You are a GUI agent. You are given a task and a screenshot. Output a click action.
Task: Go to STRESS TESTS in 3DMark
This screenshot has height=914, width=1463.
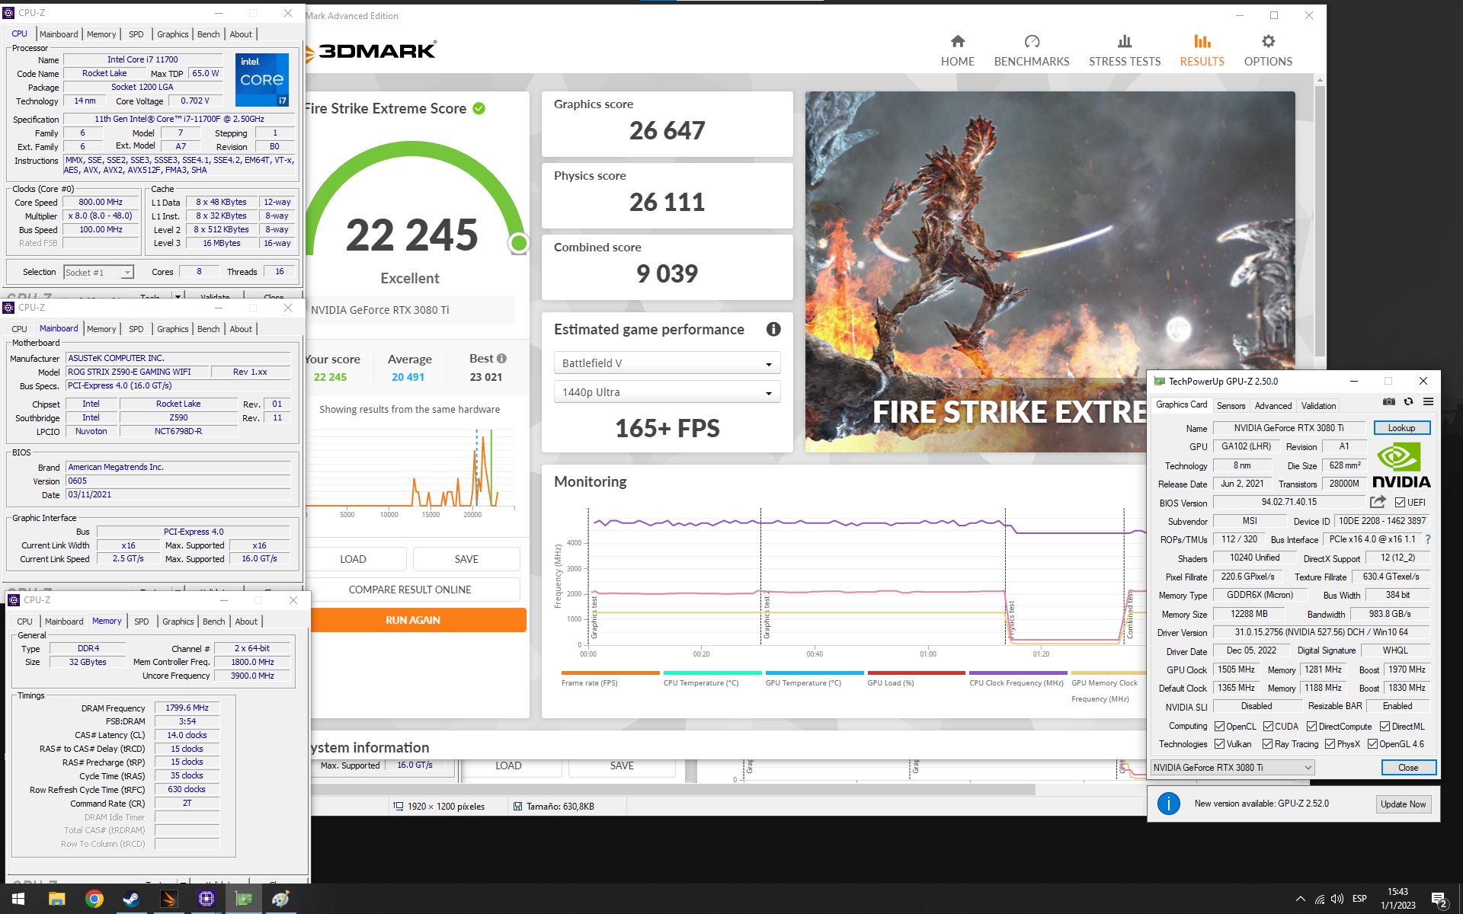pyautogui.click(x=1125, y=51)
